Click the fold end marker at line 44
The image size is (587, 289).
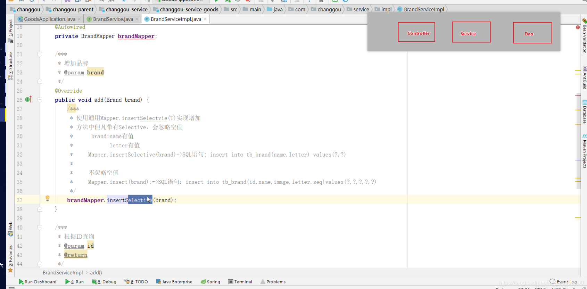(40, 264)
